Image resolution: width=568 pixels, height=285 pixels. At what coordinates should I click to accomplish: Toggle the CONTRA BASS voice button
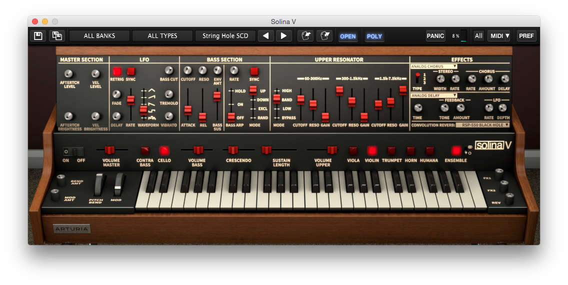coord(145,150)
